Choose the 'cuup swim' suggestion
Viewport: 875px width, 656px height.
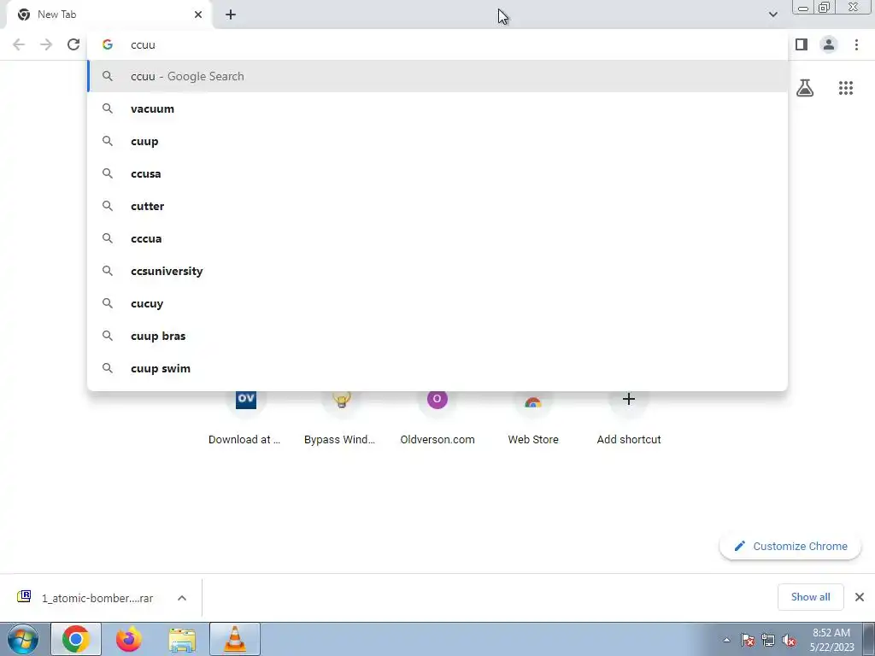pos(438,368)
